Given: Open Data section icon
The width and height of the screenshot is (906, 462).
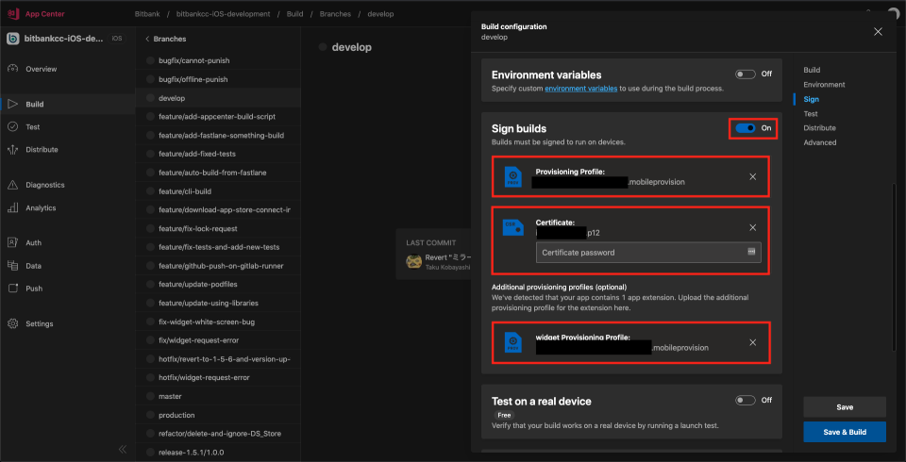Looking at the screenshot, I should click(12, 266).
